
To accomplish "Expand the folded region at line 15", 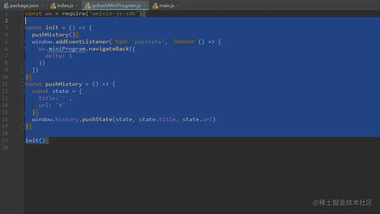I will [23, 112].
